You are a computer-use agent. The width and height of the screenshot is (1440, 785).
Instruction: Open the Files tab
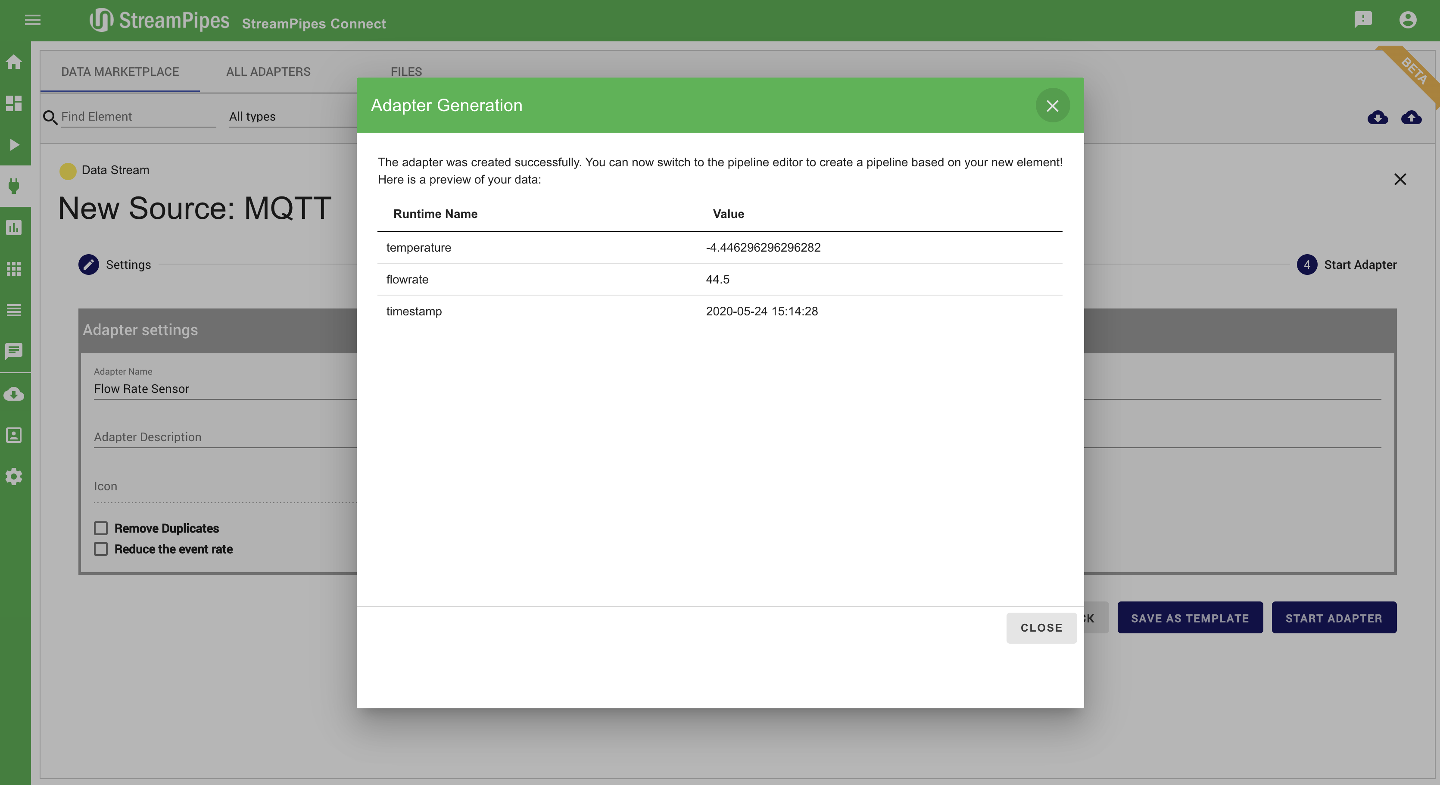click(x=406, y=72)
